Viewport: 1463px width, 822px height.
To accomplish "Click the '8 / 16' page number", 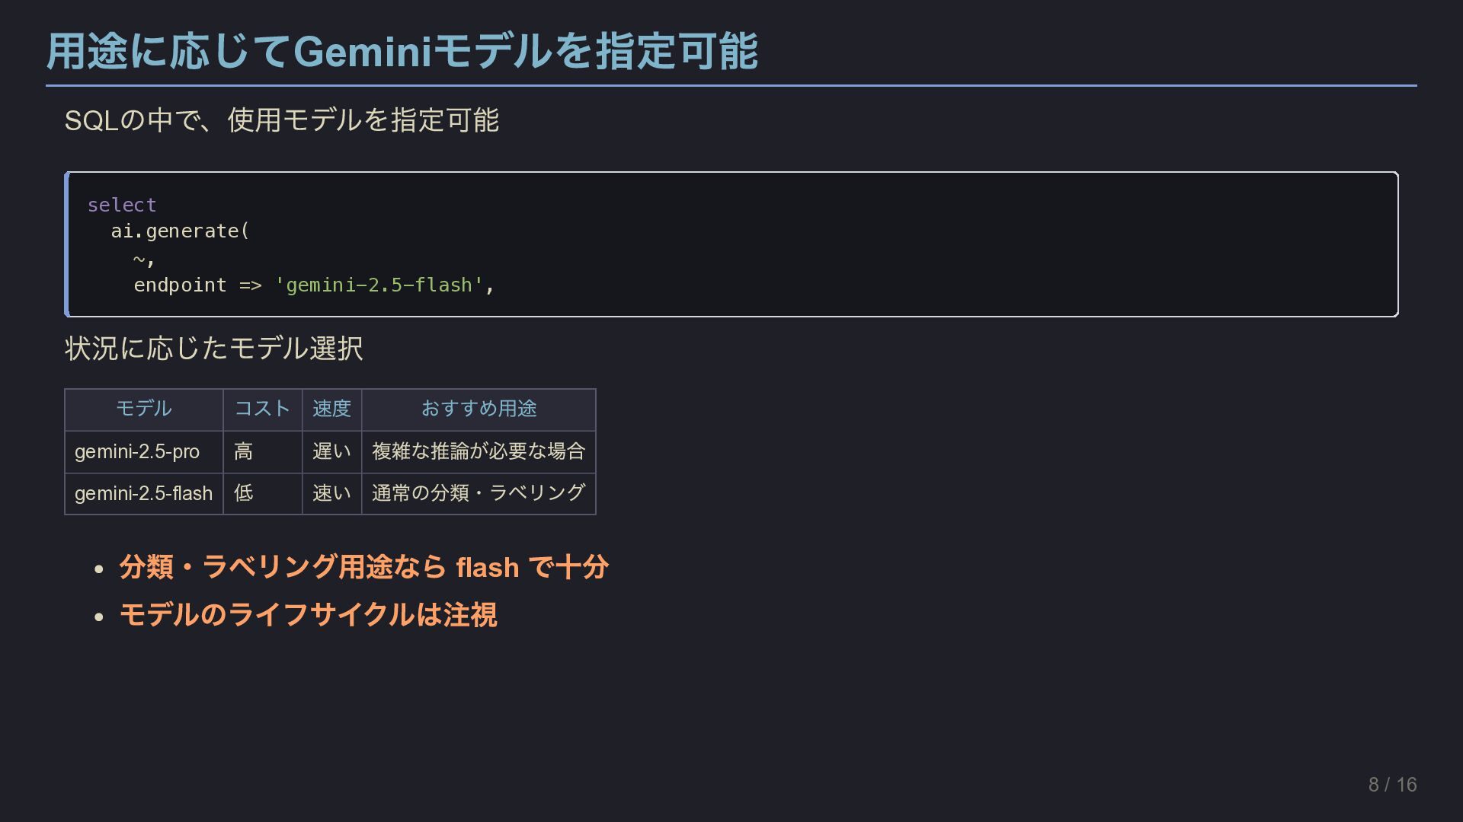I will (x=1392, y=785).
